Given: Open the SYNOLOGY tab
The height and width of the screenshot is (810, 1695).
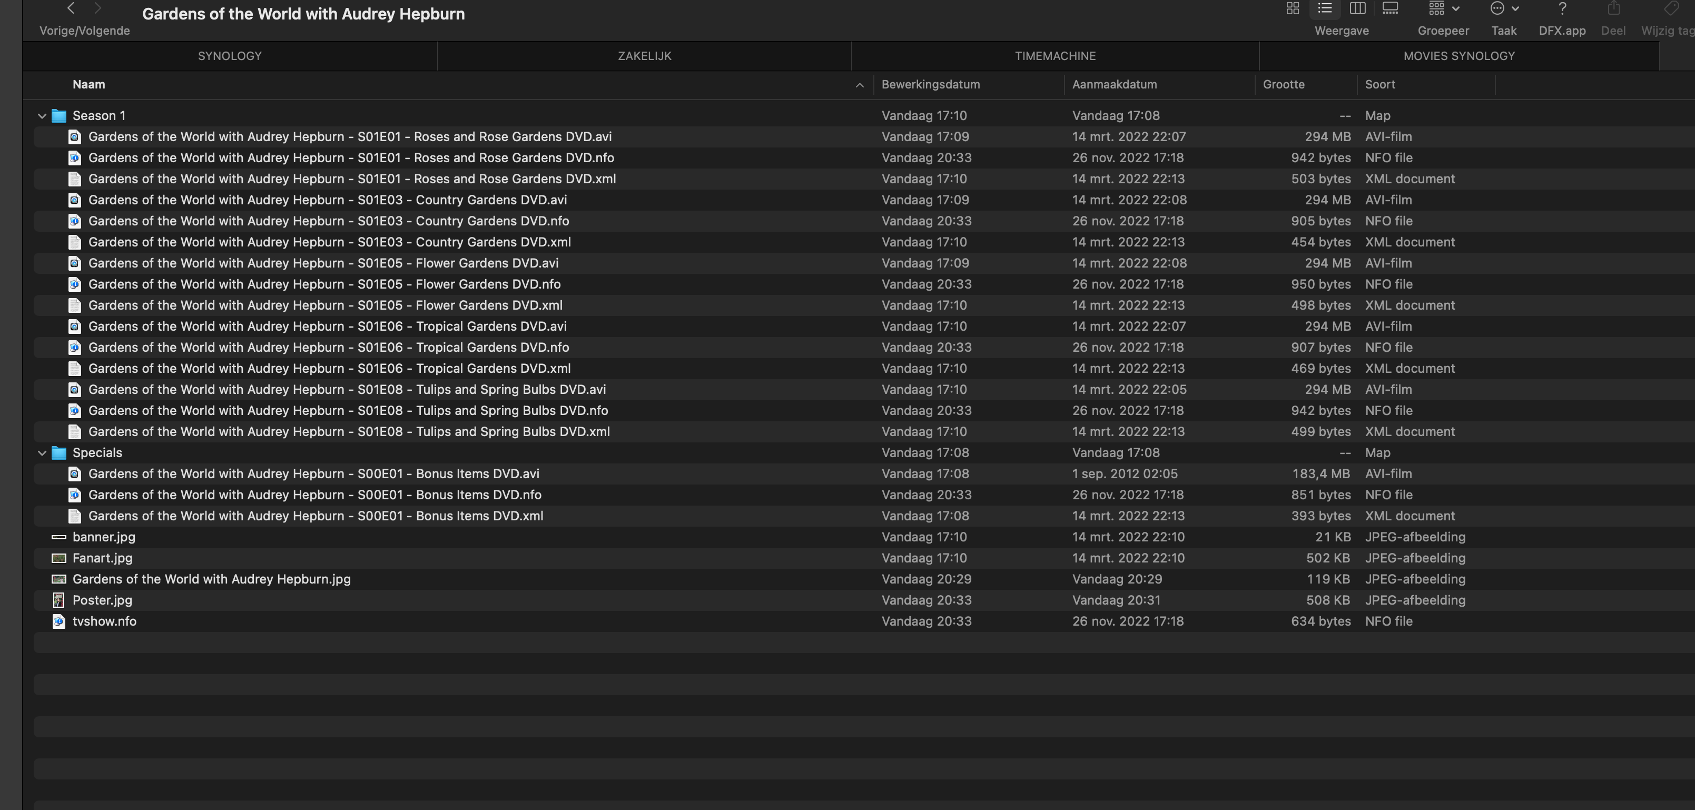Looking at the screenshot, I should tap(230, 56).
